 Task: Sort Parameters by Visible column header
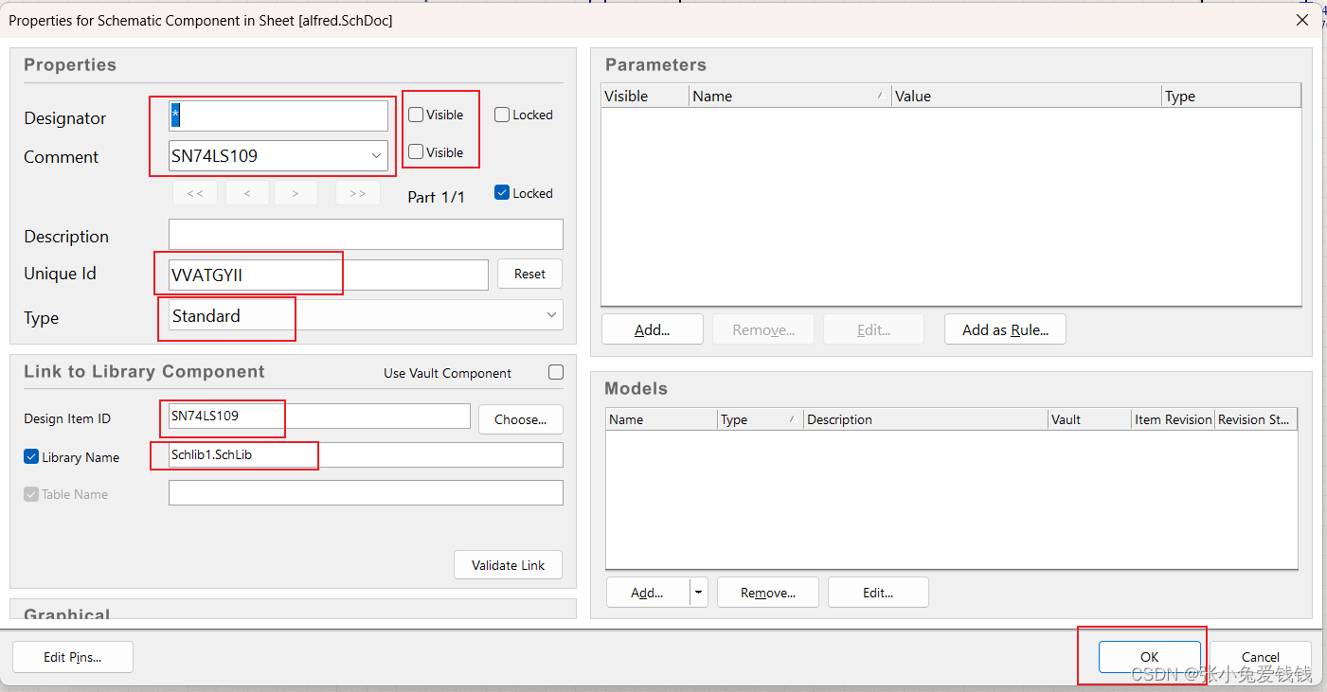pos(645,96)
